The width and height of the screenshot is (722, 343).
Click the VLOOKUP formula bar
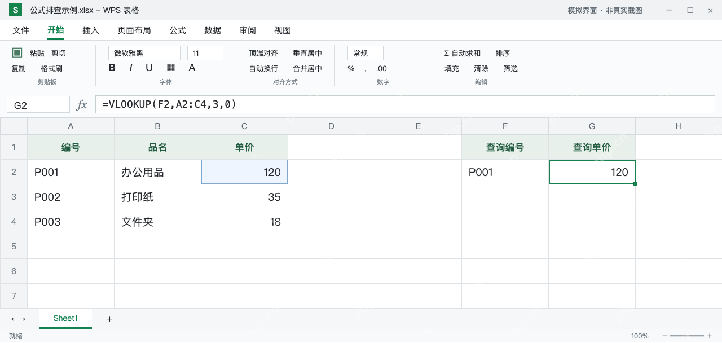pyautogui.click(x=405, y=104)
